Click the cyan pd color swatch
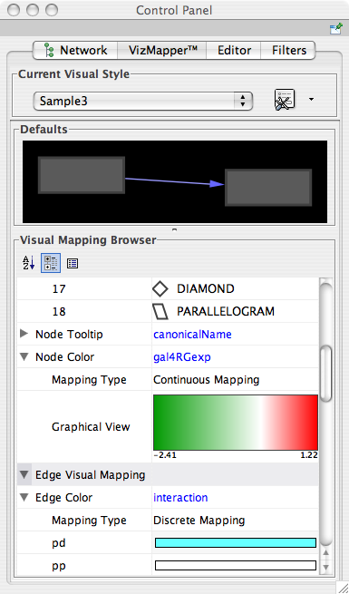The width and height of the screenshot is (349, 594). [x=236, y=543]
